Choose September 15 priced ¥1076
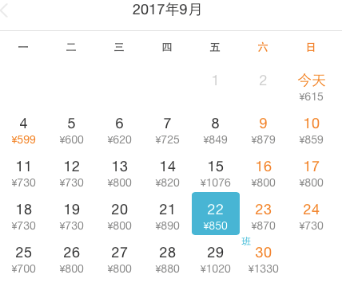The height and width of the screenshot is (302, 342). point(215,174)
